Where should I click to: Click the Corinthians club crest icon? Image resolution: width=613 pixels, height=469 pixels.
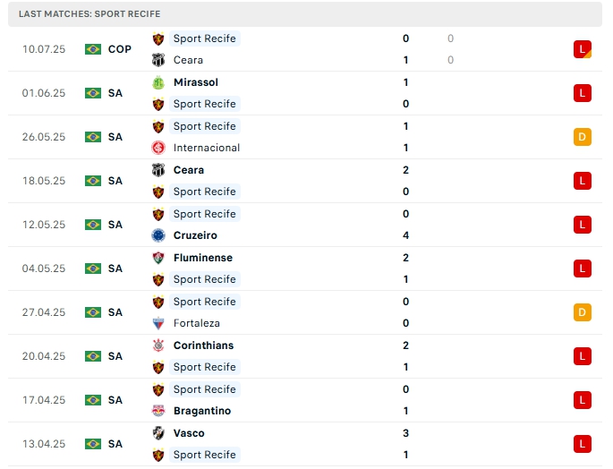pyautogui.click(x=158, y=345)
